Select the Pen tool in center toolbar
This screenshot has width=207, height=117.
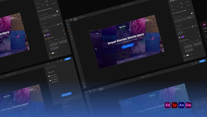tap(71, 37)
